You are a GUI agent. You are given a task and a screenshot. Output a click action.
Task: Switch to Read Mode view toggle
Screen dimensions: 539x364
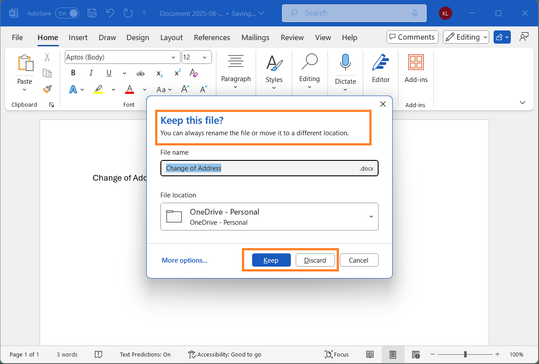[370, 354]
